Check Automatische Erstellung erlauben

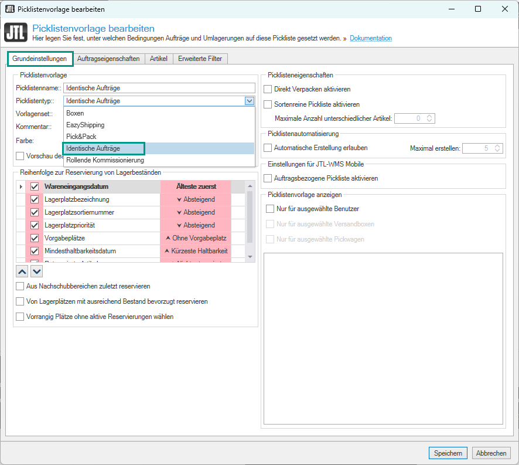[x=268, y=148]
